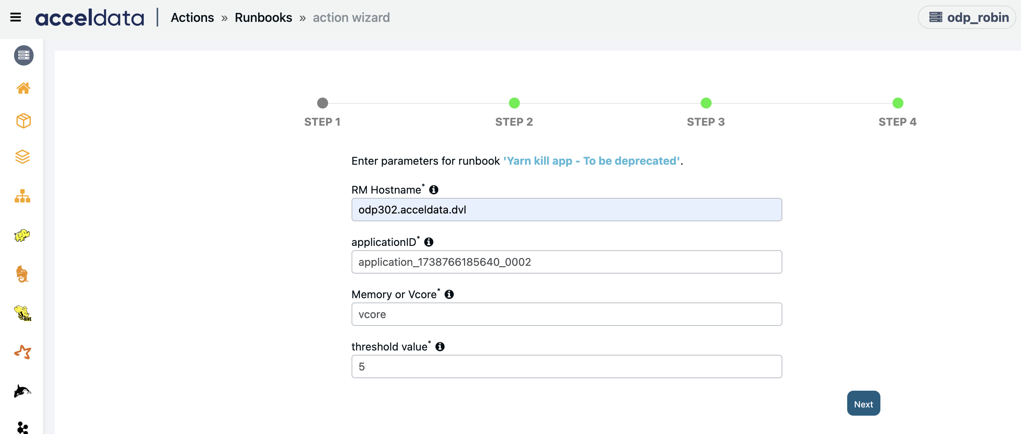The height and width of the screenshot is (434, 1021).
Task: Open the hamburger navigation menu
Action: 16,18
